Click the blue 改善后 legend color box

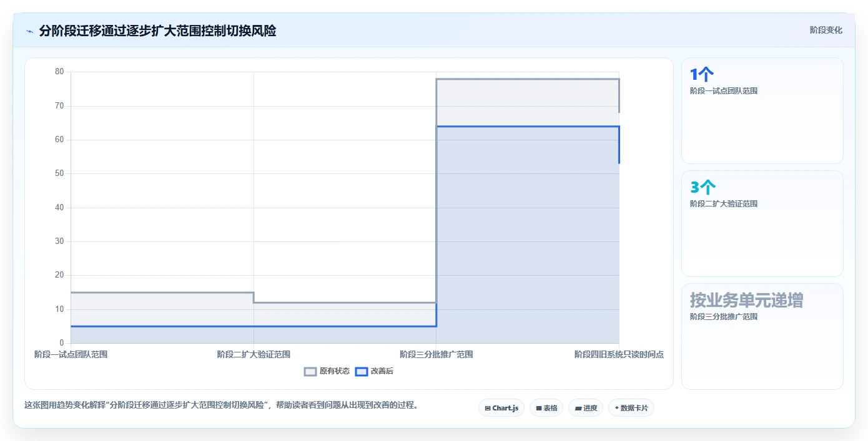click(361, 371)
